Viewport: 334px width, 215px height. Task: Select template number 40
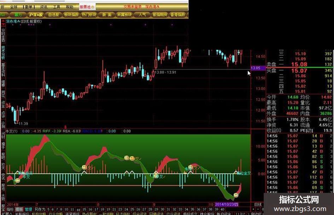coord(222,209)
